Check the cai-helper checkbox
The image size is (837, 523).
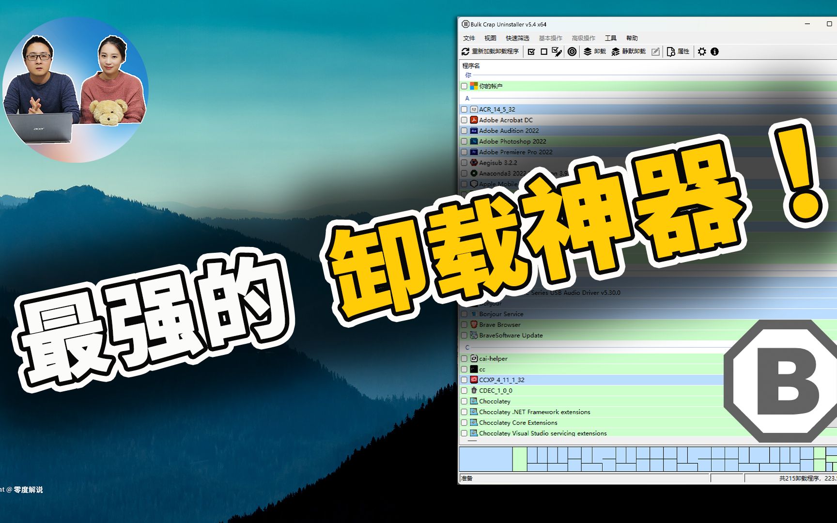(x=464, y=358)
